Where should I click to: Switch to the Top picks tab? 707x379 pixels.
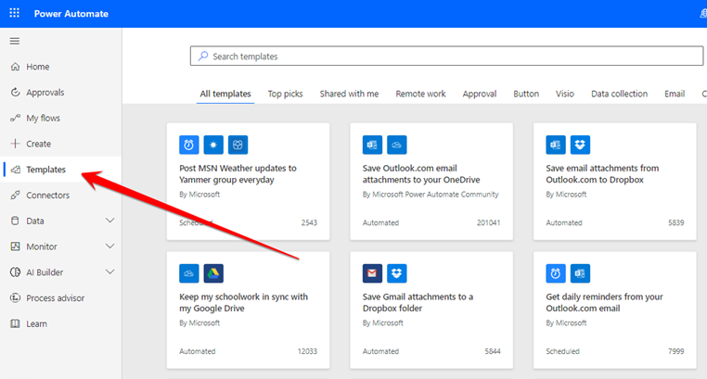pyautogui.click(x=285, y=94)
